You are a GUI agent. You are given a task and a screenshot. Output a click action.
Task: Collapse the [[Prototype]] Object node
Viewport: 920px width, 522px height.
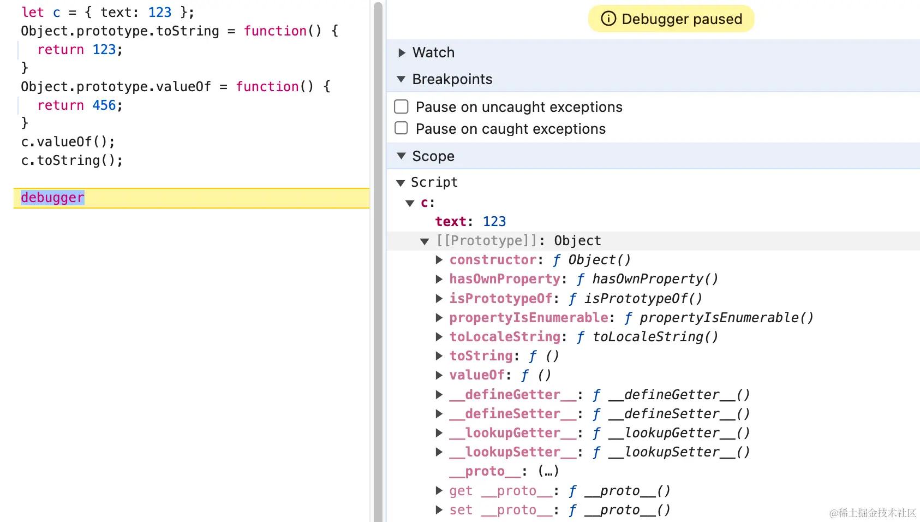pos(425,241)
